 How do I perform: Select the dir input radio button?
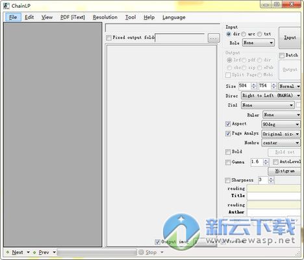tap(228, 34)
